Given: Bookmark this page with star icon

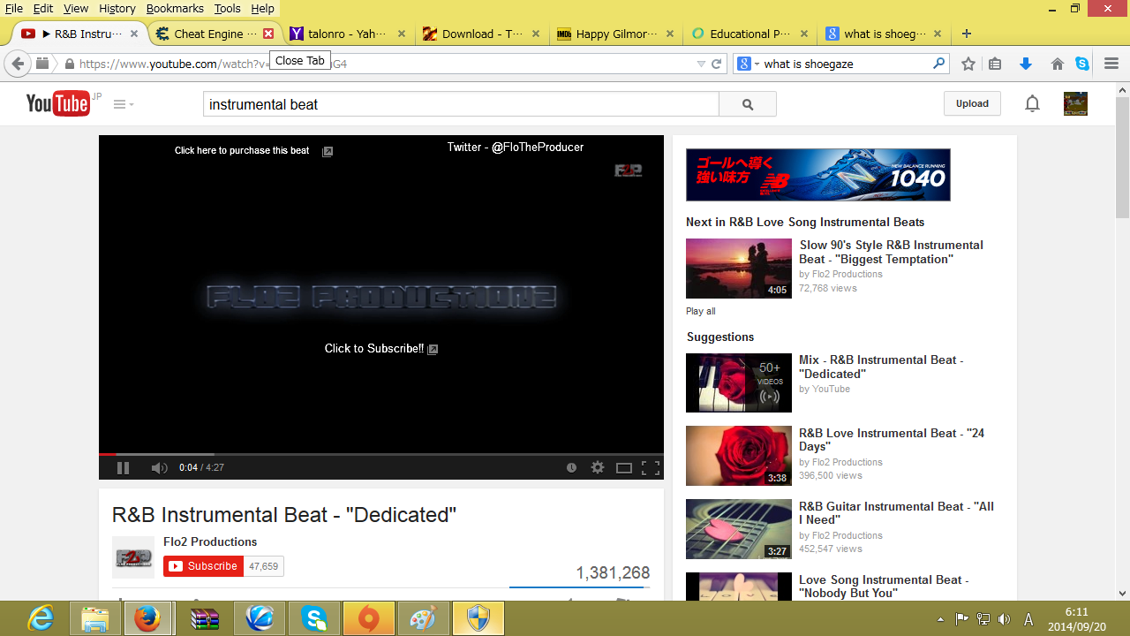Looking at the screenshot, I should (x=968, y=64).
